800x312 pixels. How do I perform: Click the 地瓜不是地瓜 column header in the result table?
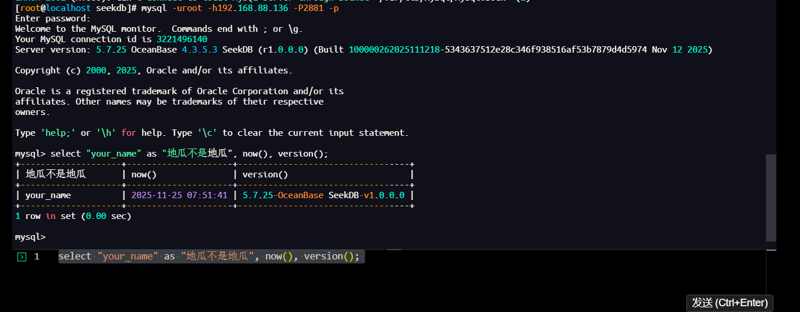tap(55, 174)
